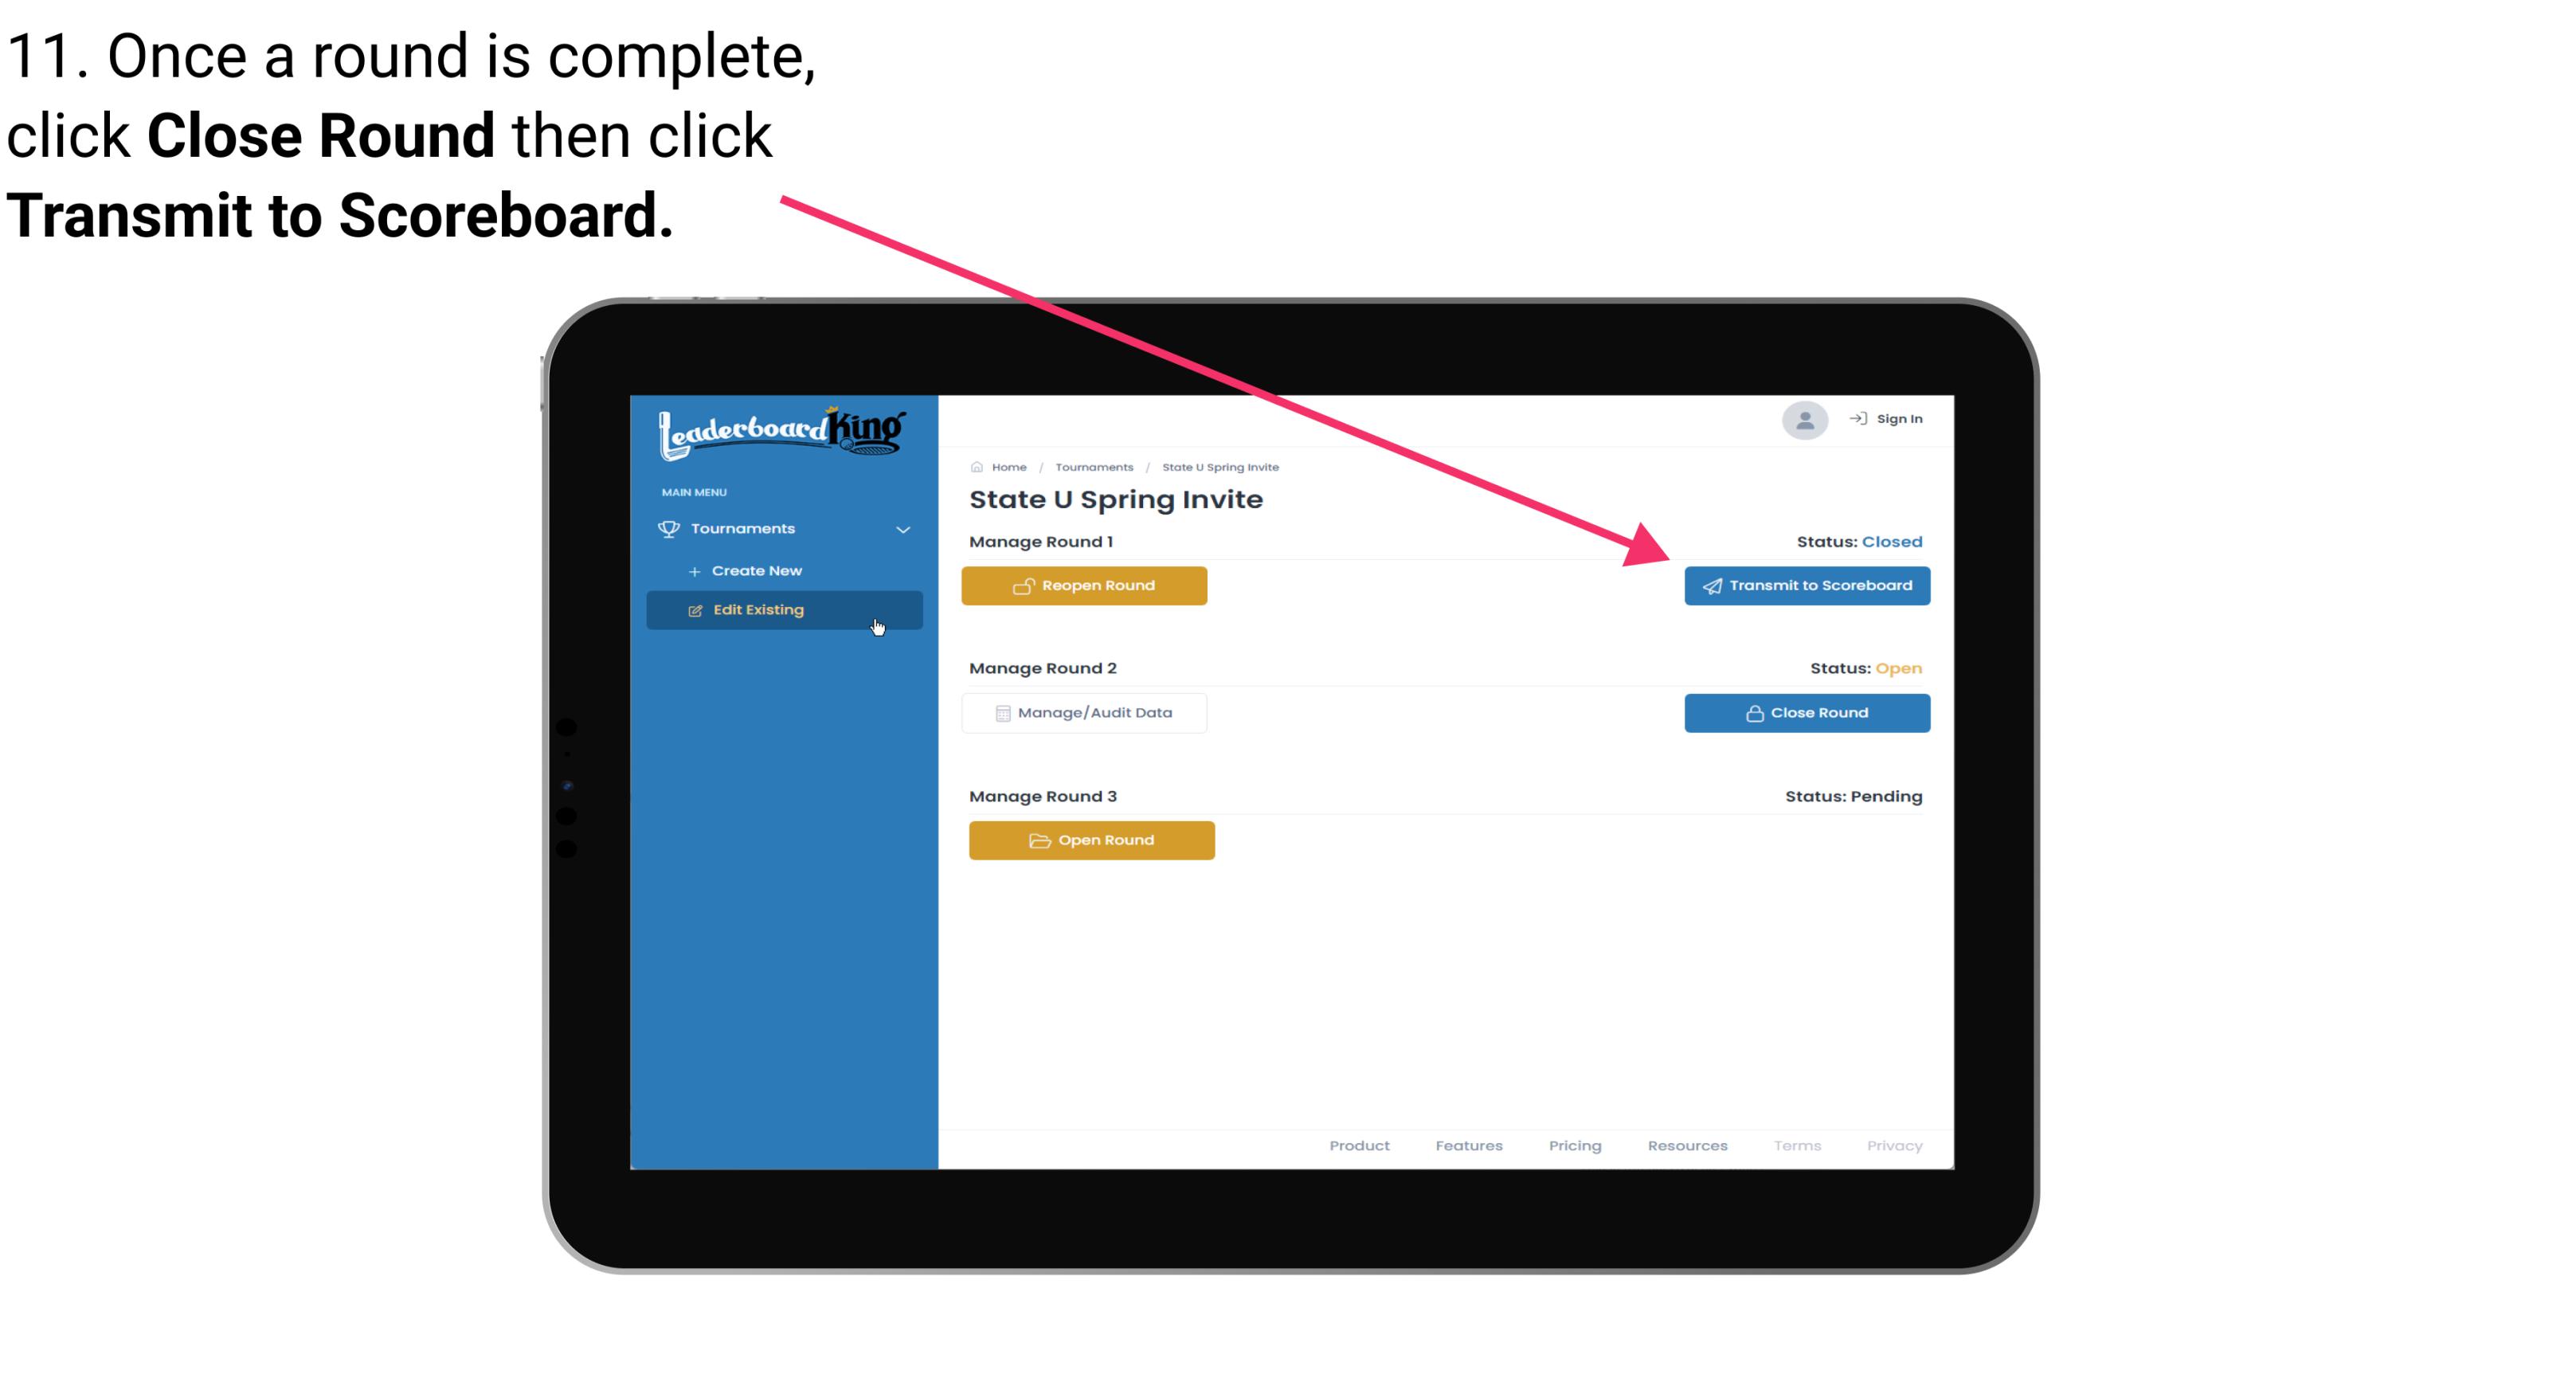Click the Close Round button for Round 2

(x=1807, y=712)
